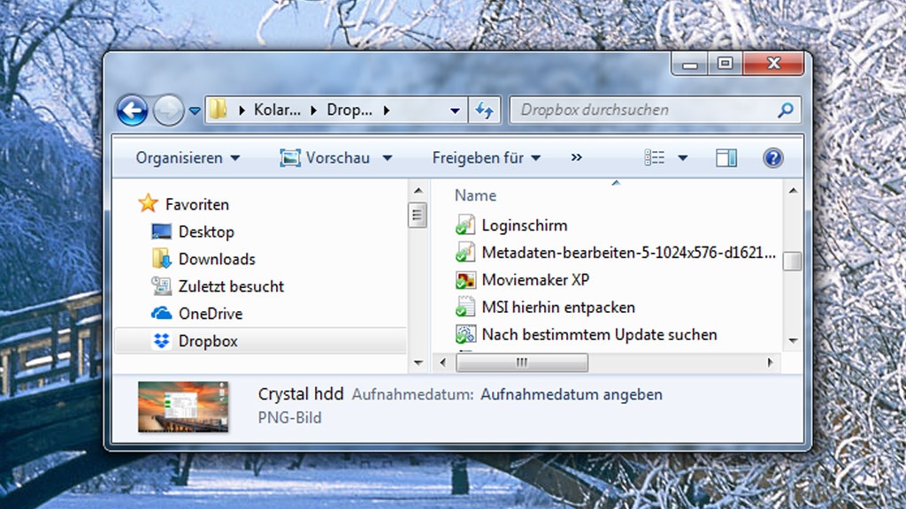Image resolution: width=906 pixels, height=509 pixels.
Task: Expand the toolbar overflow chevron
Action: coord(576,157)
